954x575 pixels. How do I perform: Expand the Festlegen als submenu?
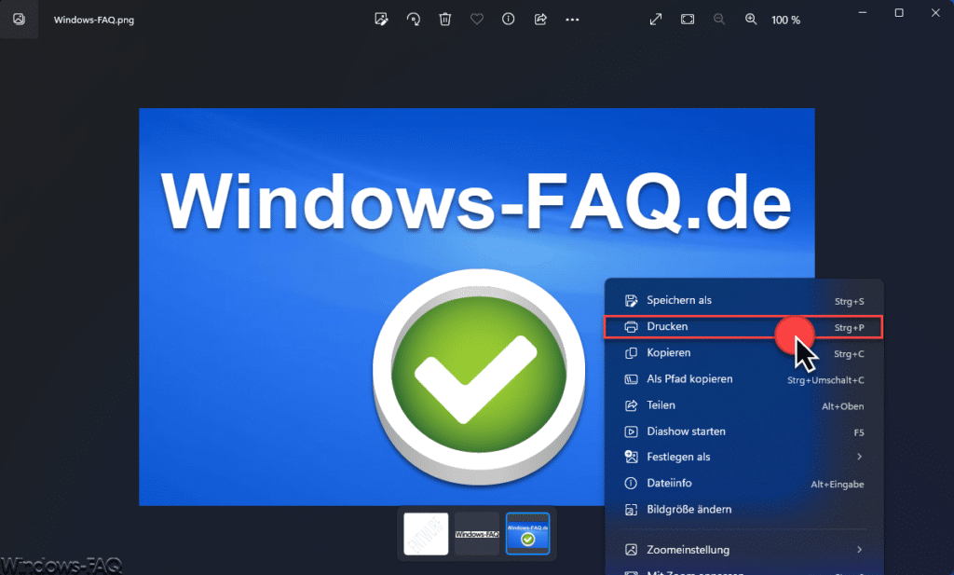(x=744, y=457)
